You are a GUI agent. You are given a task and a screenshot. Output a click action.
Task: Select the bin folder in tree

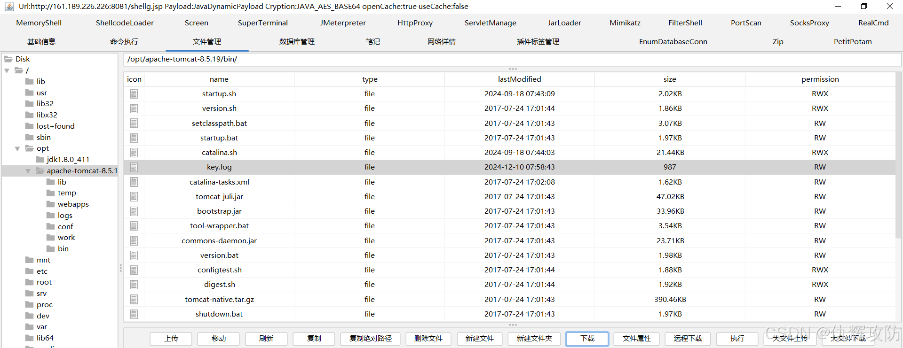click(63, 249)
